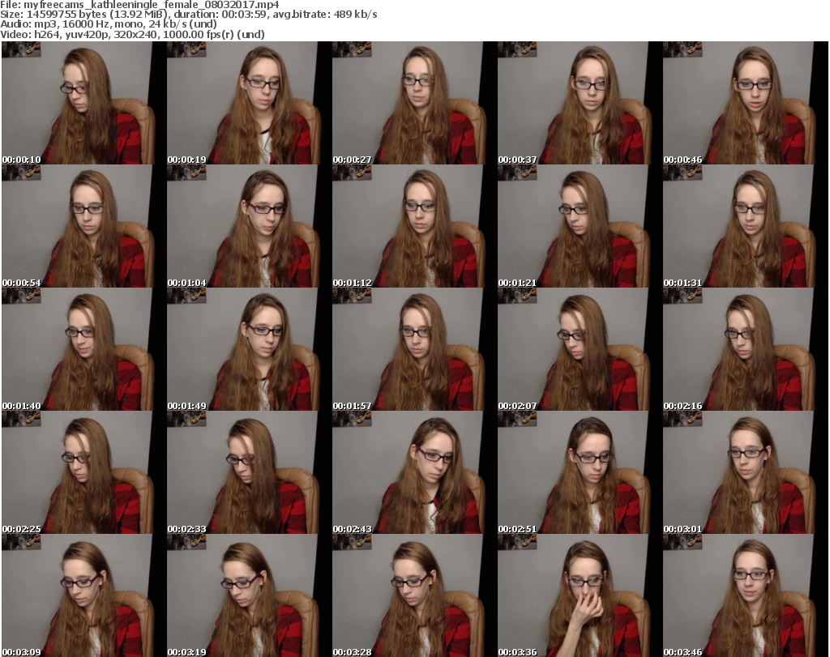Viewport: 830px width, 657px height.
Task: Select the thumbnail at timestamp 00:01:57
Action: 414,350
